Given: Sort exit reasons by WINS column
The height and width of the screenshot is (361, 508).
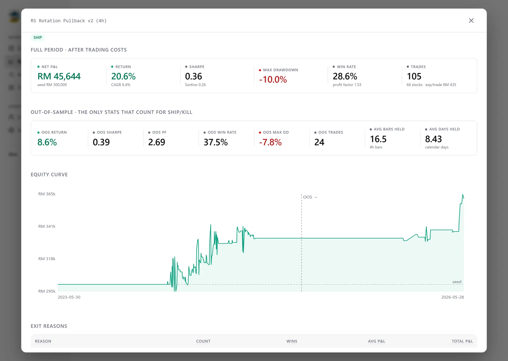Looking at the screenshot, I should tap(292, 341).
